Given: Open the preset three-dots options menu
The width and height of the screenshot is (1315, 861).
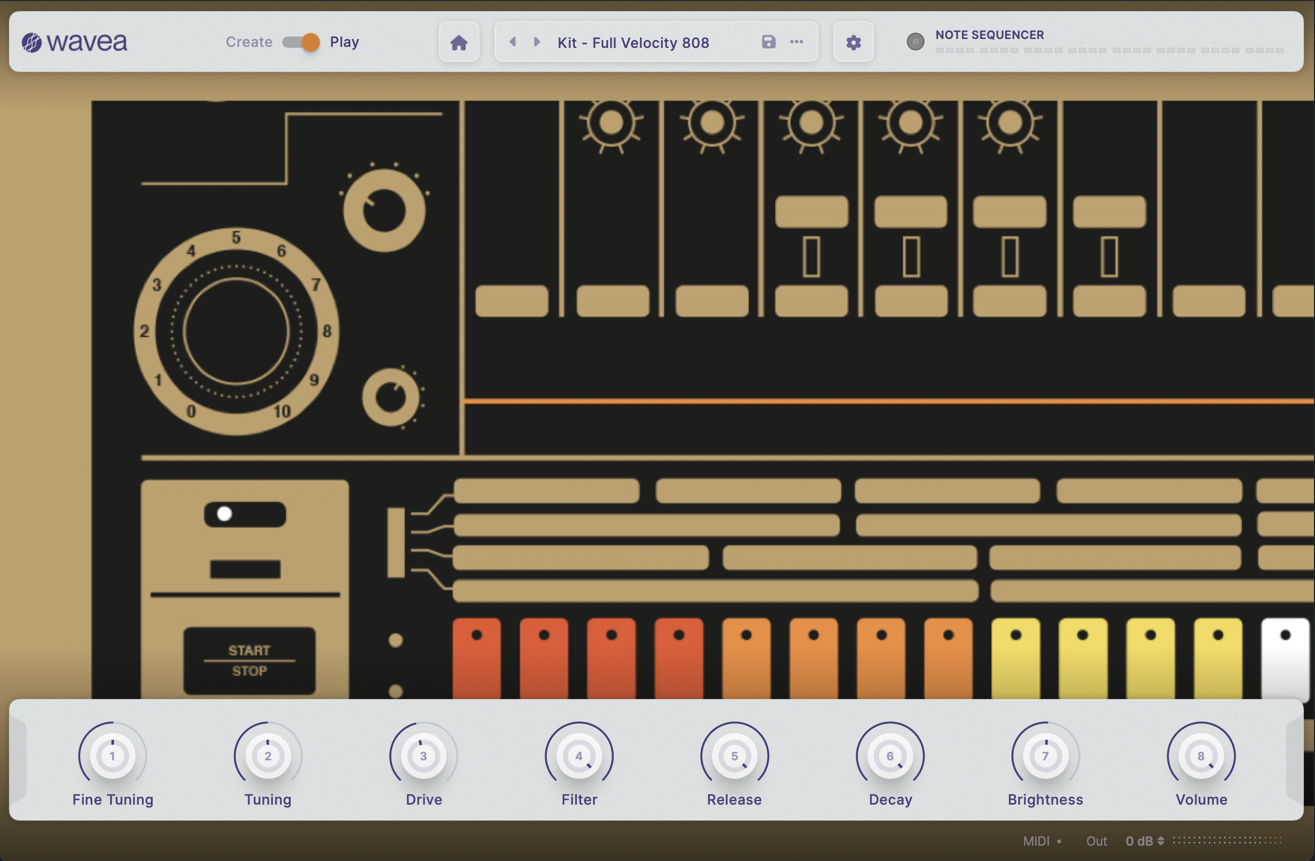Looking at the screenshot, I should [x=796, y=42].
